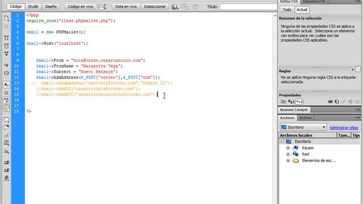
Task: Recent Snippets icon in coding toolbar
Action: [x=6, y=143]
